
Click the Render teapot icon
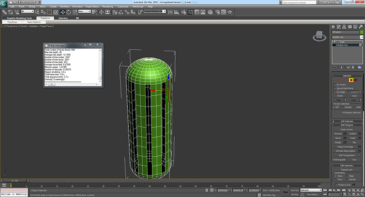coord(230,12)
